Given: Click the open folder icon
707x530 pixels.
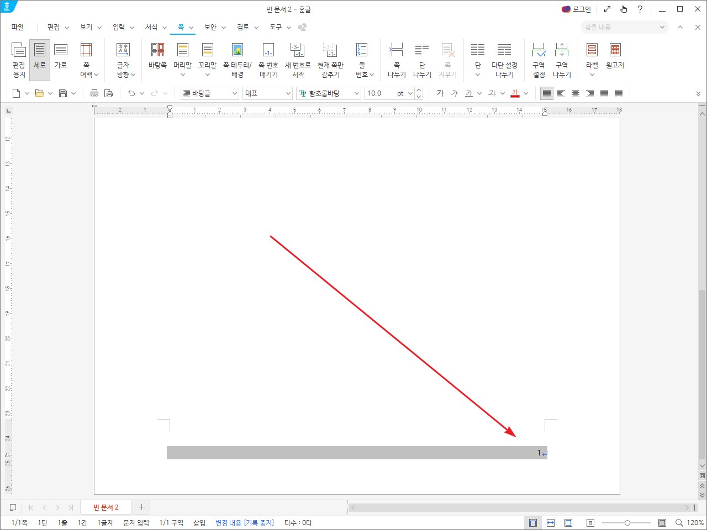Looking at the screenshot, I should click(x=40, y=93).
